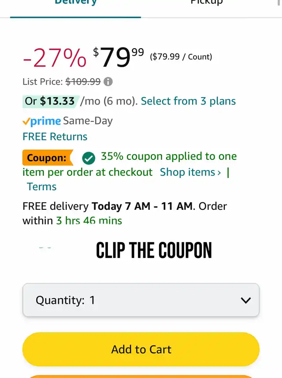Image resolution: width=282 pixels, height=378 pixels.
Task: Click the orange button below Add to Cart
Action: coord(141,376)
